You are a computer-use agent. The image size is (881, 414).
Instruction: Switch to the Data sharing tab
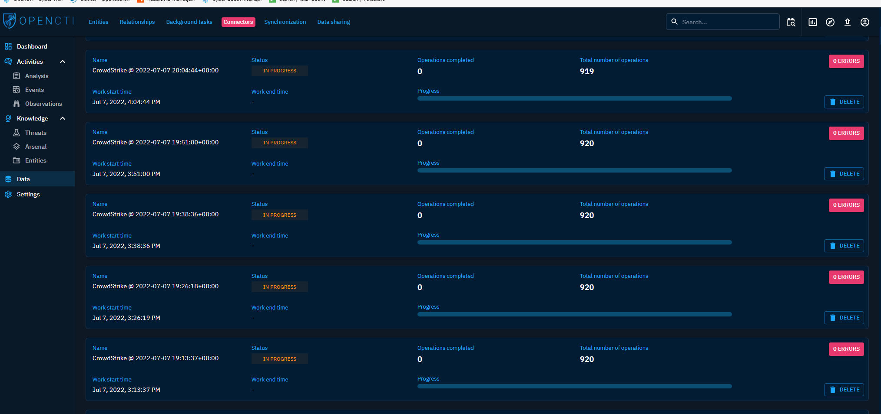pyautogui.click(x=334, y=22)
